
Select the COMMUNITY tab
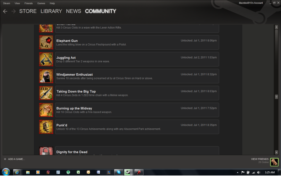click(101, 11)
